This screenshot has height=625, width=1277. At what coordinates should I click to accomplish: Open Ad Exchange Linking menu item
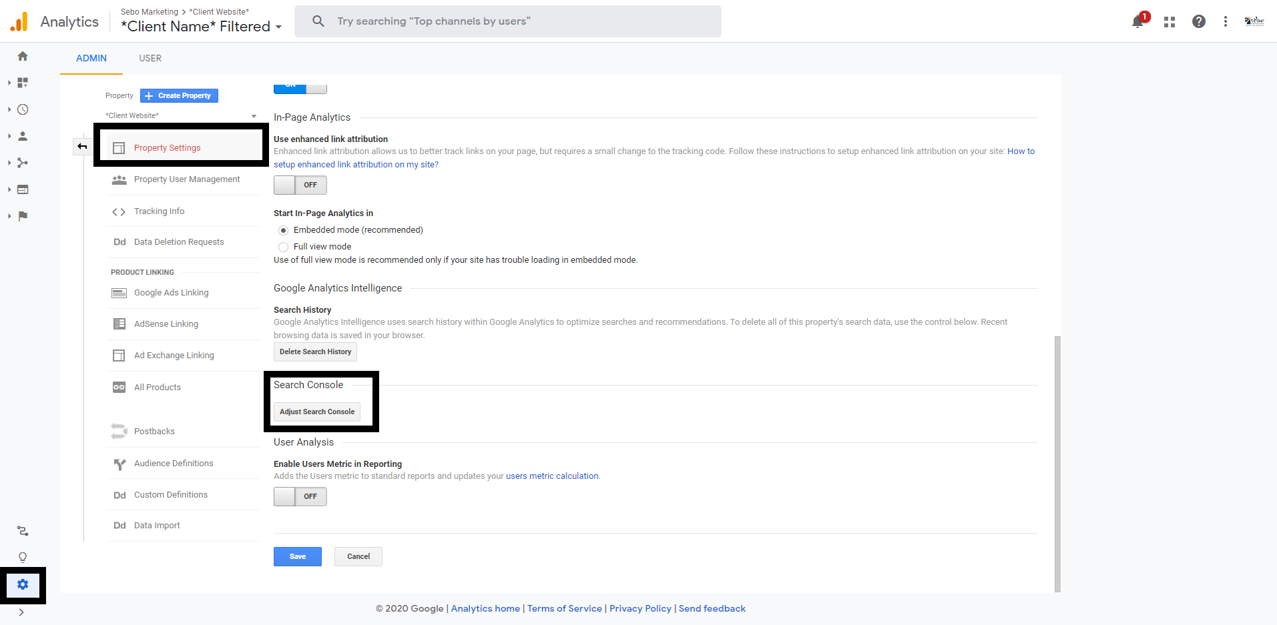coord(184,356)
